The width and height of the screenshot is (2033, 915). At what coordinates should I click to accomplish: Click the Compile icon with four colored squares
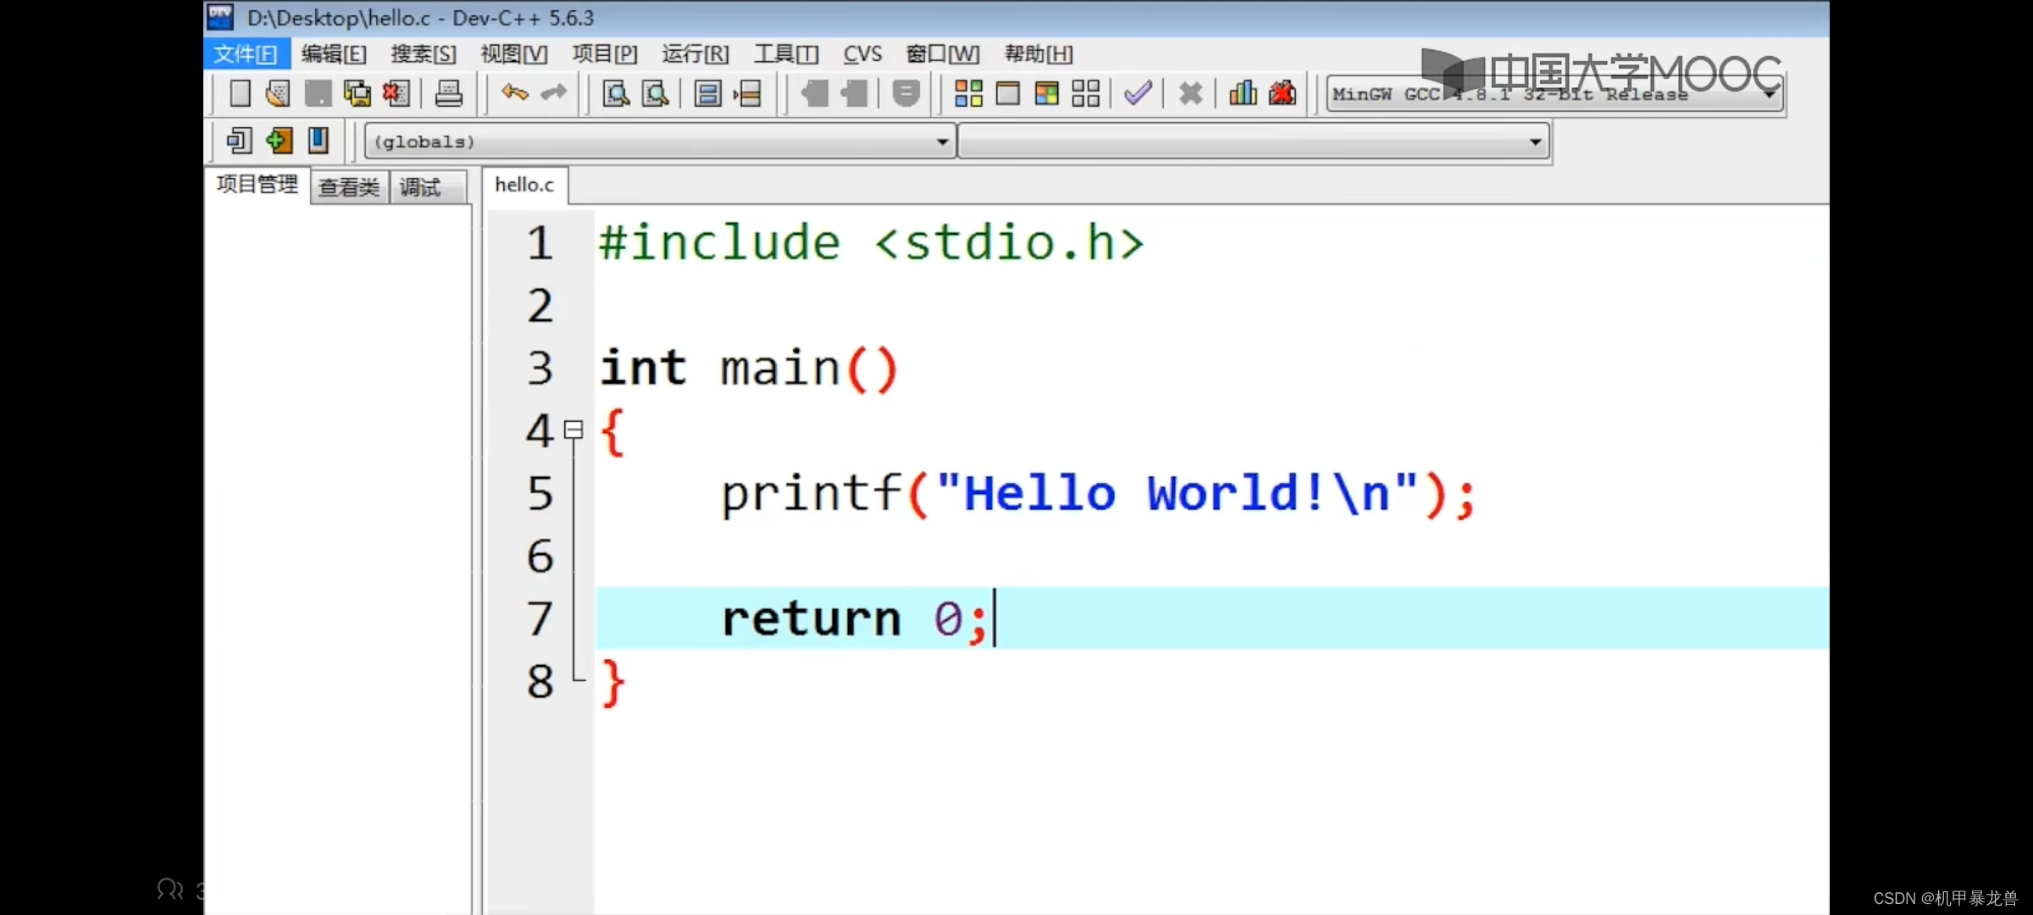pos(968,93)
